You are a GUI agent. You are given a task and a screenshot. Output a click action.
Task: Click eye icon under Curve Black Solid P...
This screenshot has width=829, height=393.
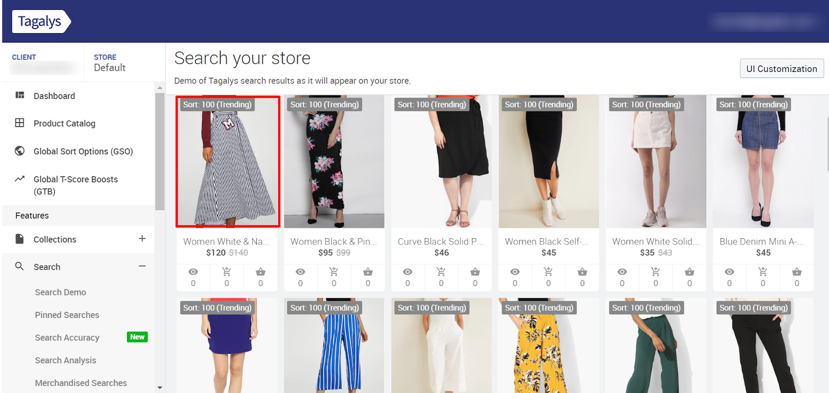(x=408, y=272)
